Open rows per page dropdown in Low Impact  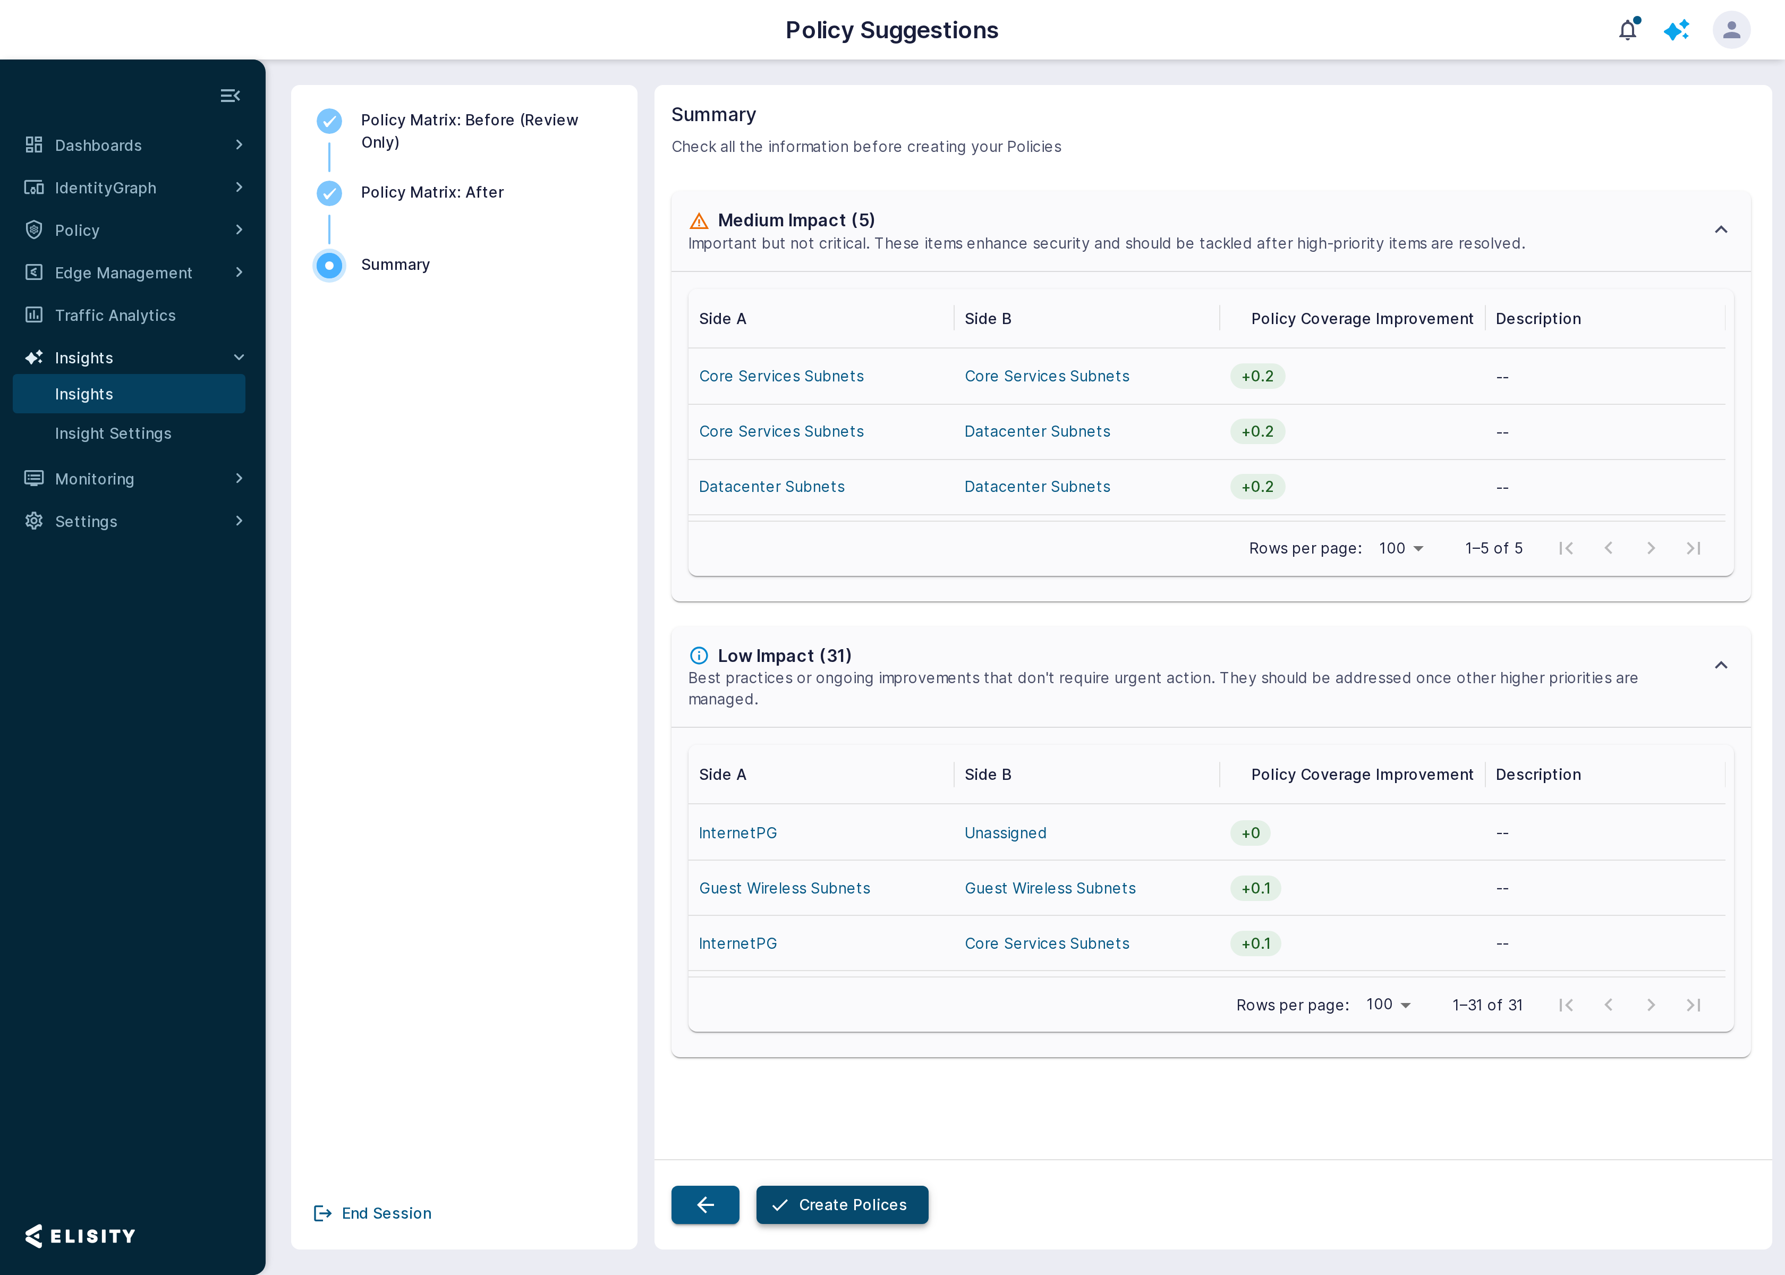click(x=1389, y=1004)
